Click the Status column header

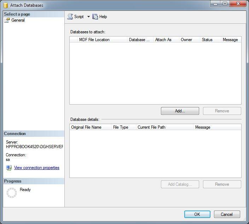click(x=210, y=40)
